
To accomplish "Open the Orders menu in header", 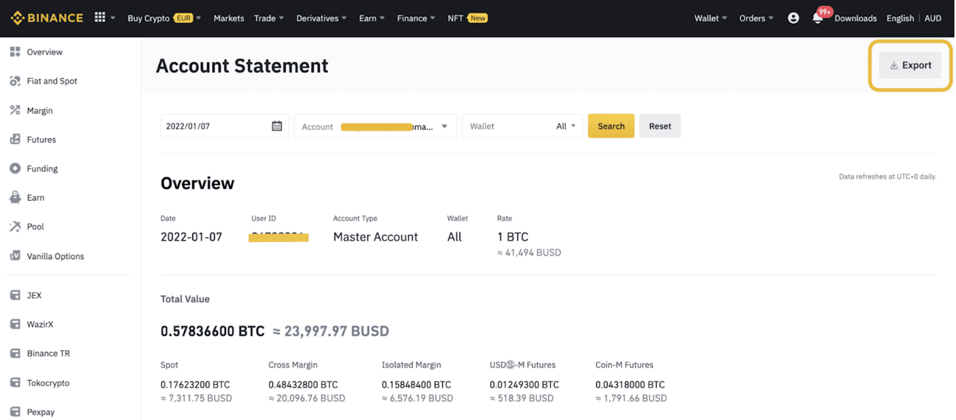I will click(756, 18).
